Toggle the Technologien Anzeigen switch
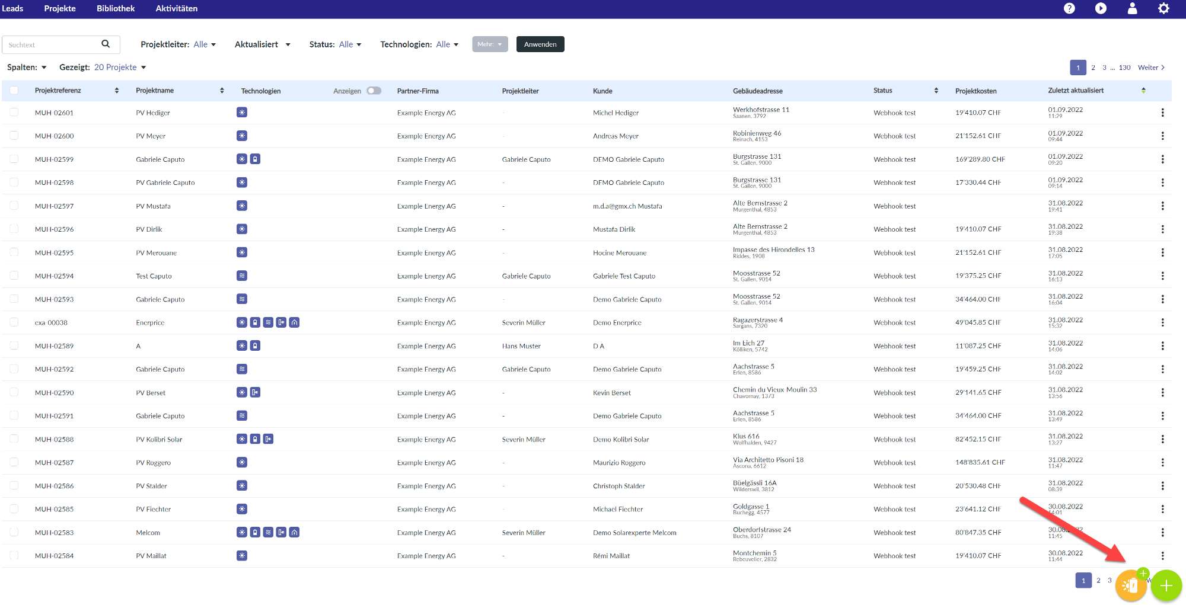 click(x=374, y=91)
